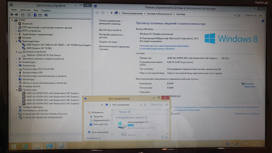
Task: Open Дополнительные параметры системы link
Action: pyautogui.click(x=114, y=48)
